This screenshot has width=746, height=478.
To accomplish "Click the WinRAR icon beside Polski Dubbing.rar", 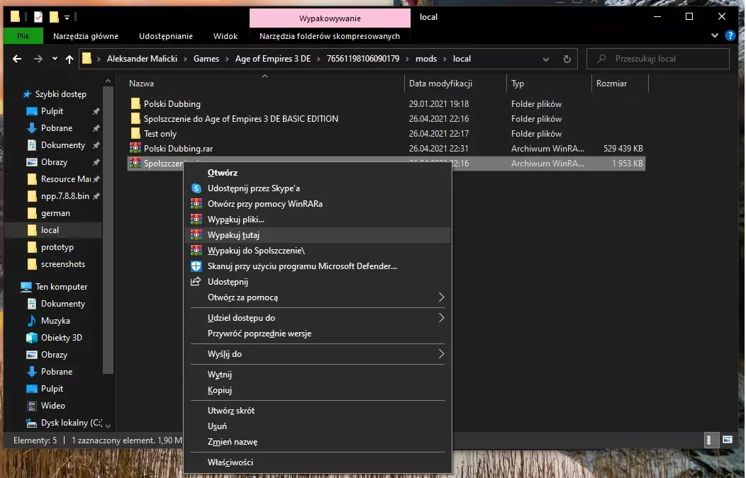I will [x=135, y=149].
